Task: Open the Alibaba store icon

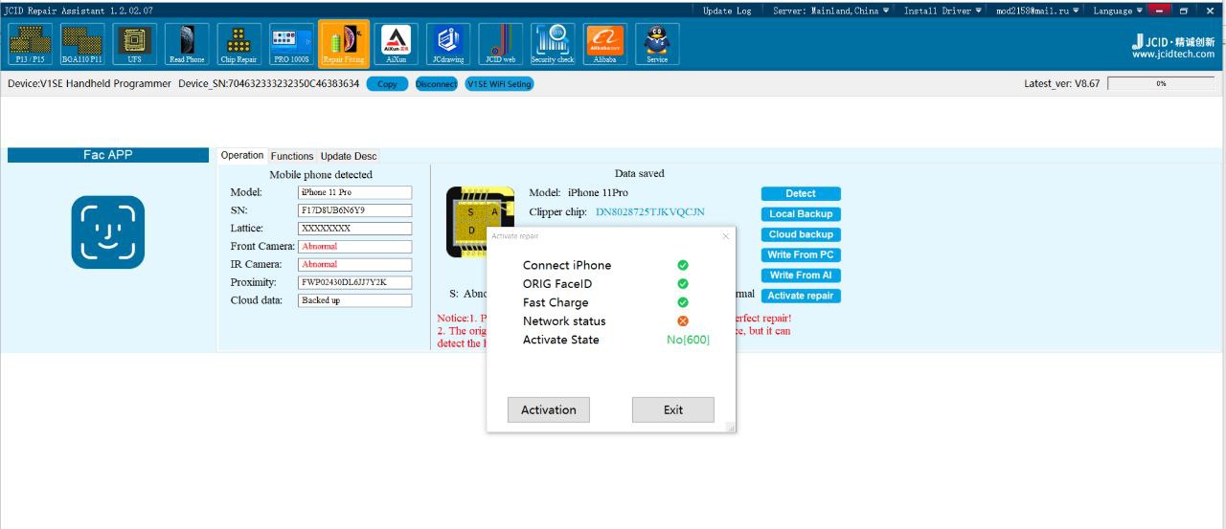Action: coord(604,44)
